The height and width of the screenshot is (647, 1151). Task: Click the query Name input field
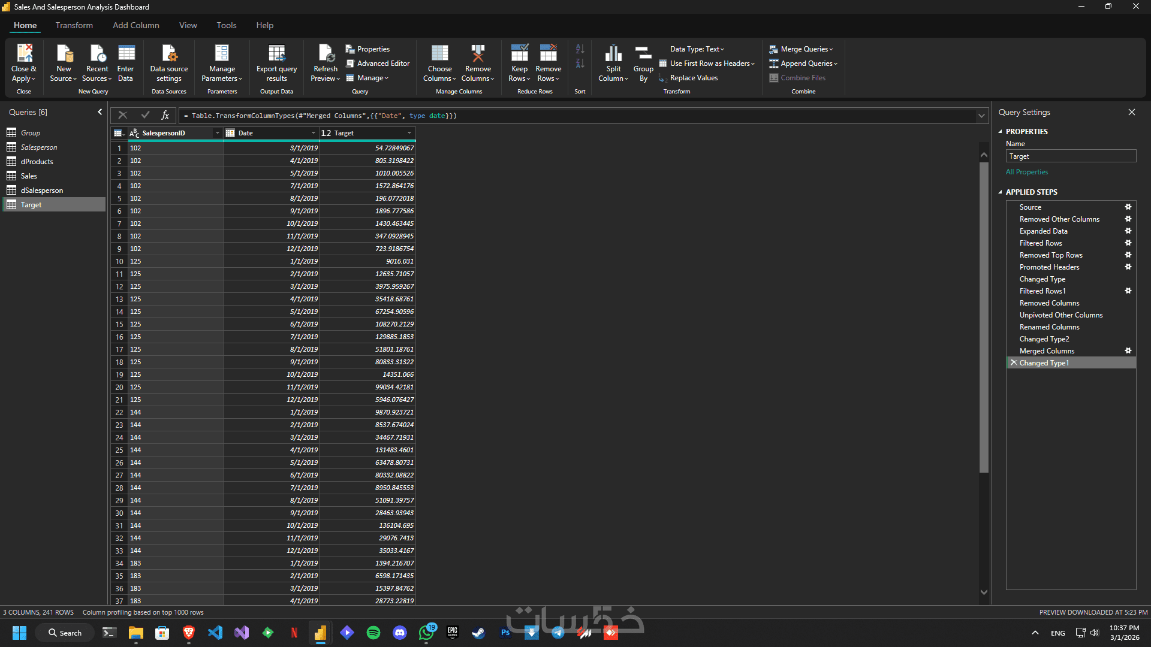(x=1070, y=156)
